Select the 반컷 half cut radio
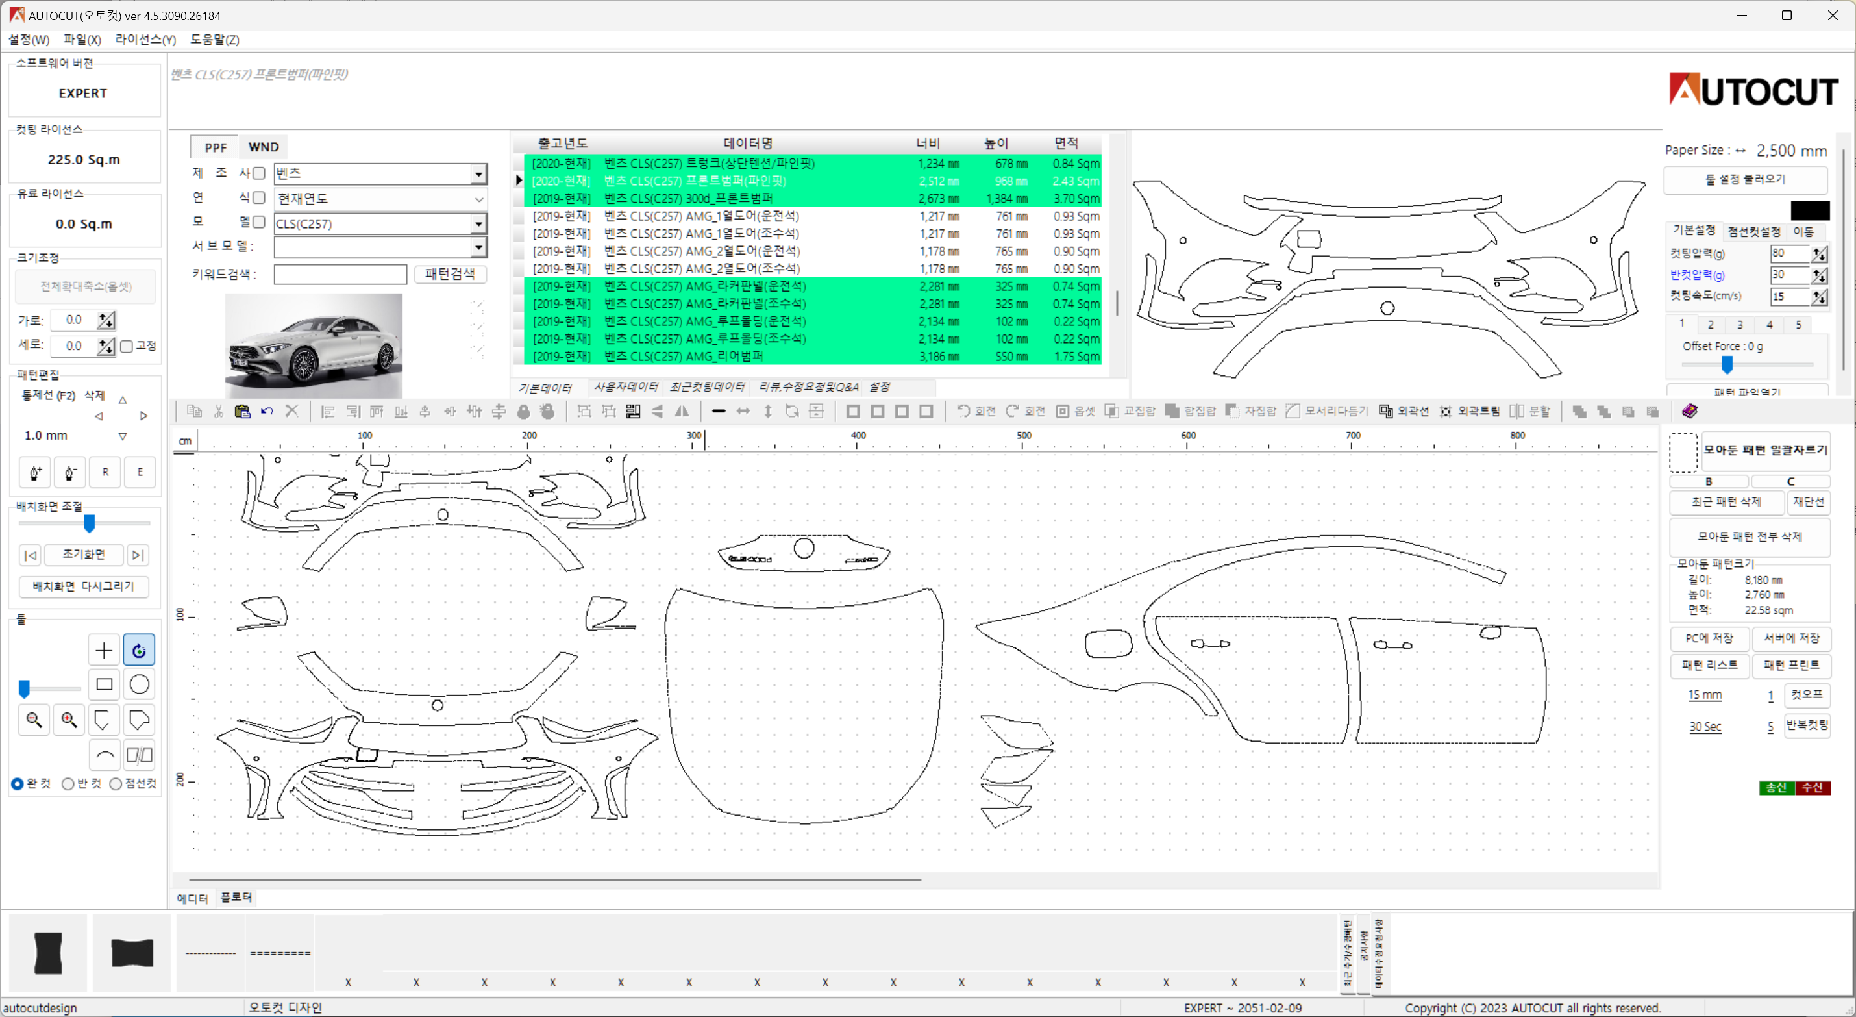 [68, 785]
